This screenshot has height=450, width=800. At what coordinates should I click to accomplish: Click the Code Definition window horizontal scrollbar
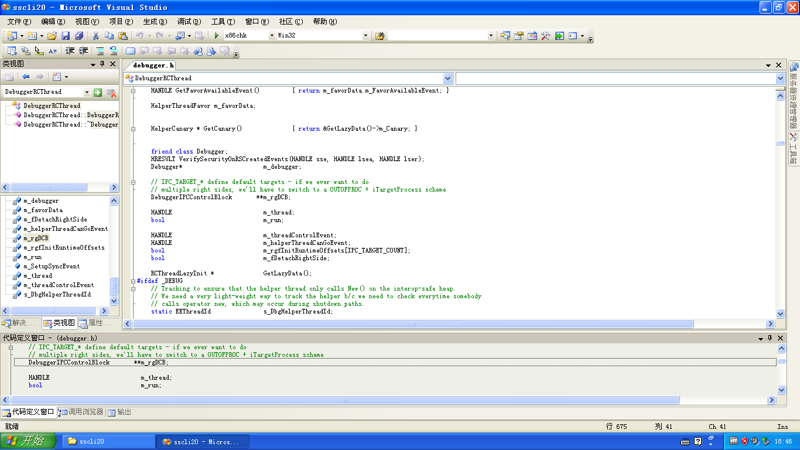[346, 400]
